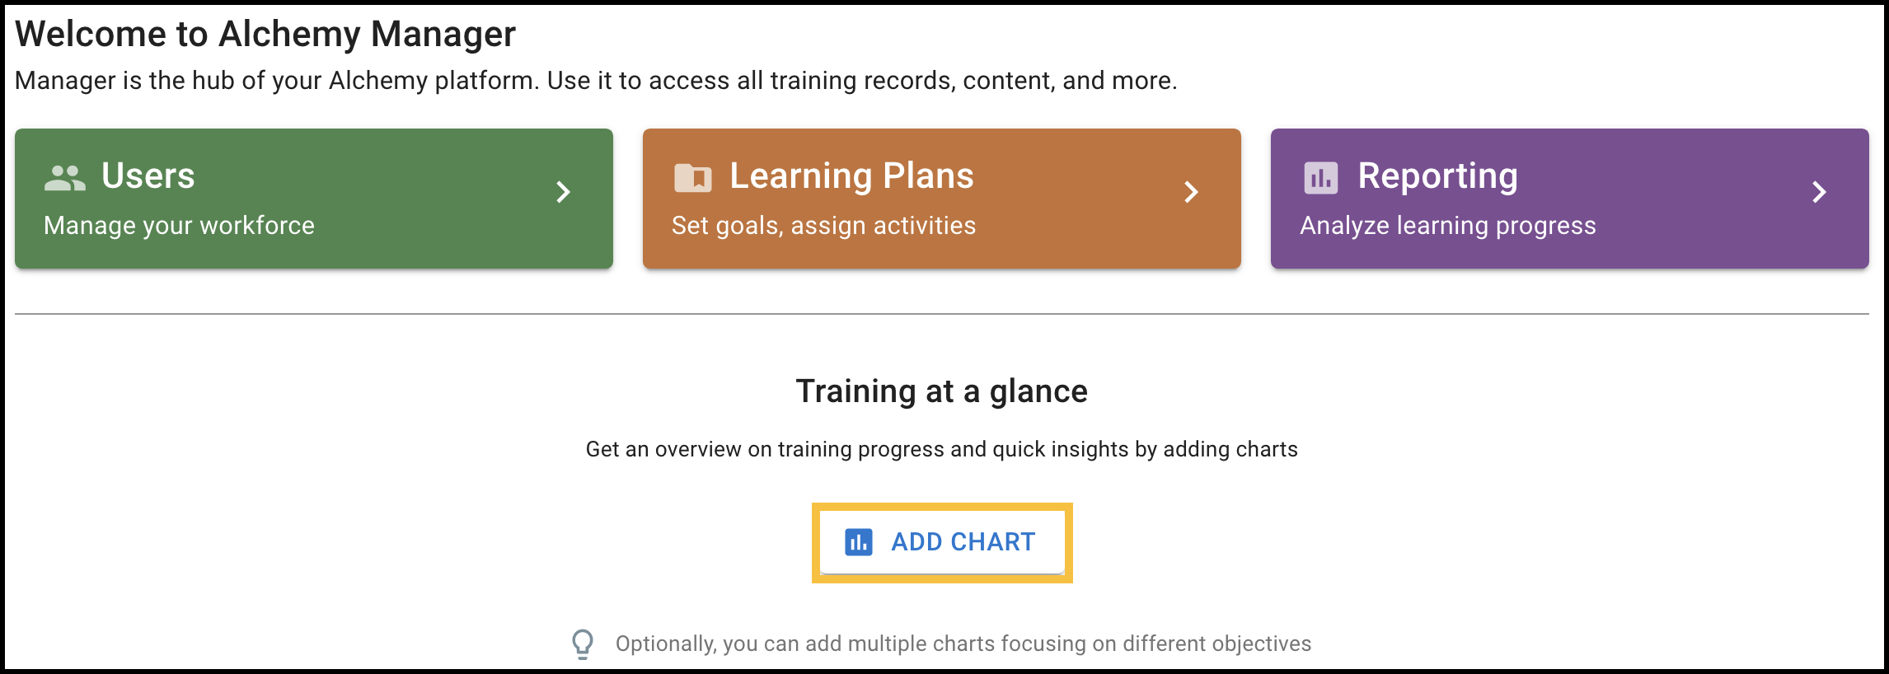The image size is (1889, 674).
Task: Click the "Get an overview on training progress" text
Action: click(x=941, y=449)
